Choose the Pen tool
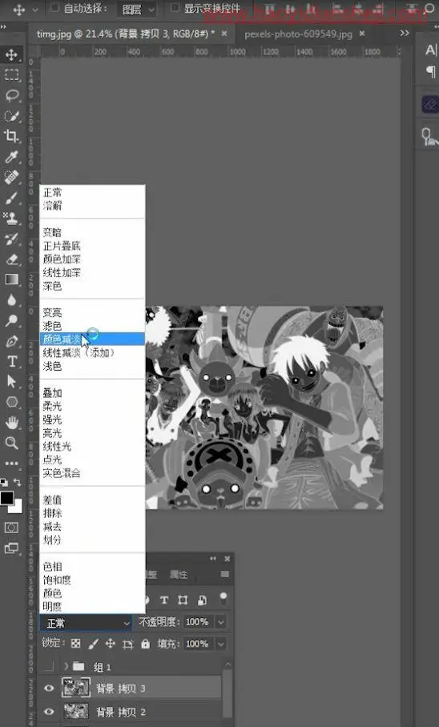 tap(11, 341)
